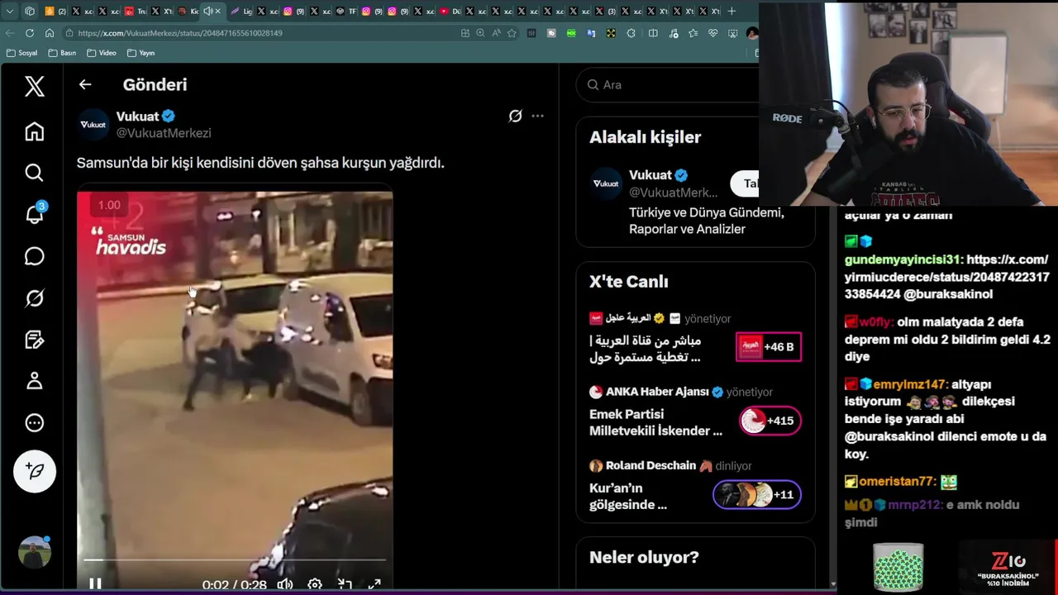This screenshot has width=1058, height=595.
Task: Join ANKA live +415 listeners bubble
Action: coord(769,421)
